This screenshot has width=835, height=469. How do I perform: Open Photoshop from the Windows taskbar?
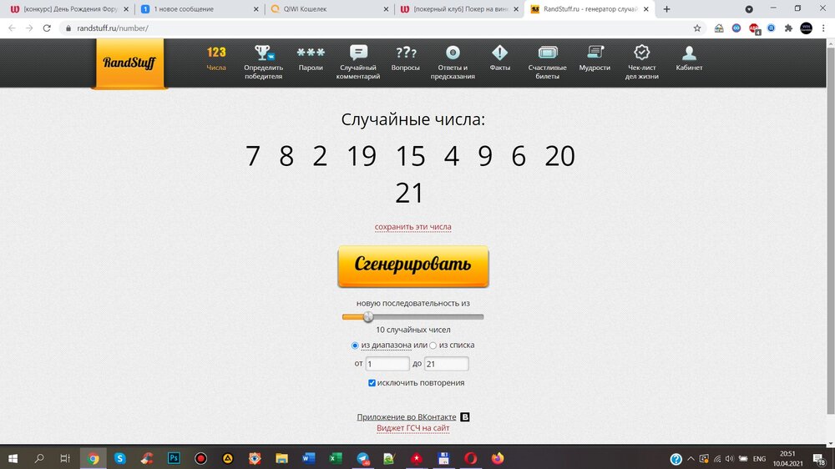174,458
